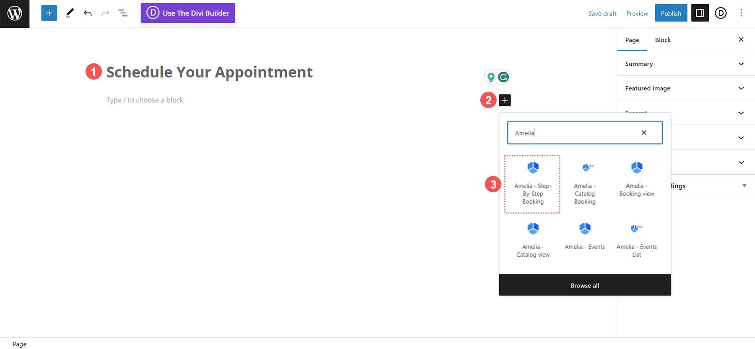Image resolution: width=755 pixels, height=349 pixels.
Task: Open the block inserter in the top toolbar
Action: [49, 13]
